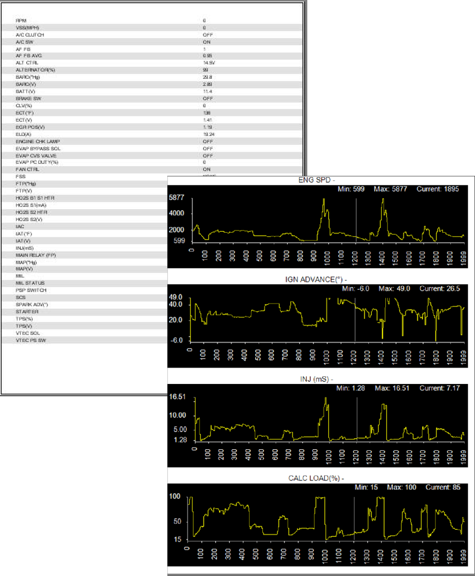Select the SPARK ADV(°) row

[x=32, y=304]
